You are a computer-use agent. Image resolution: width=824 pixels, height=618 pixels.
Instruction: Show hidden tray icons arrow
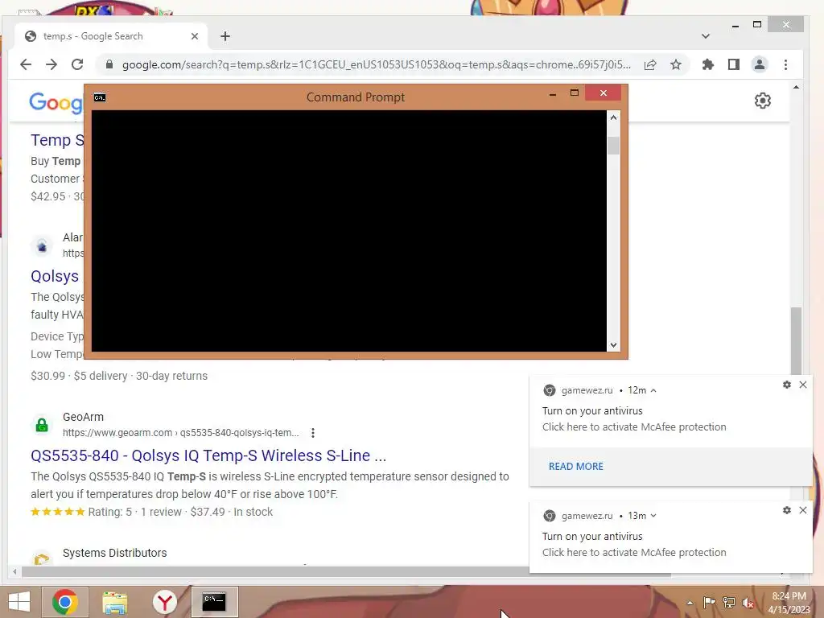click(690, 603)
